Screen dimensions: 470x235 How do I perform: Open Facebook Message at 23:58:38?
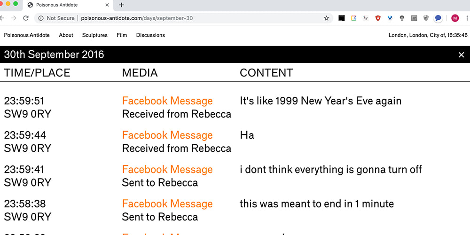[167, 204]
